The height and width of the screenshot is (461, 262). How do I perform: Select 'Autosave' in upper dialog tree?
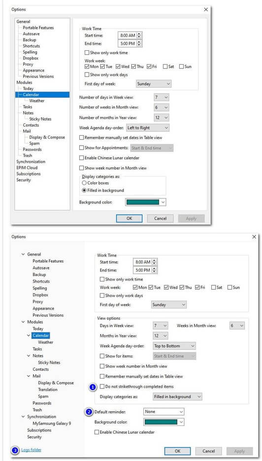[x=31, y=34]
